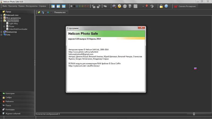Expand the Picasa folder node

click(x=4, y=26)
